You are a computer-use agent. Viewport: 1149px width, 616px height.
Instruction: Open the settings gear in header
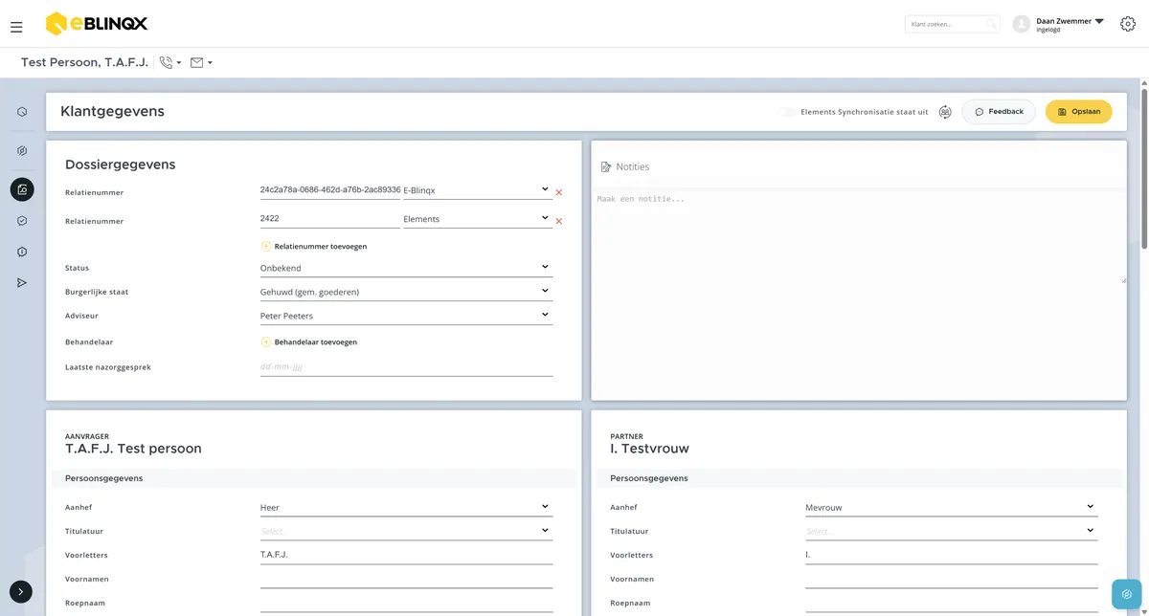(1128, 24)
